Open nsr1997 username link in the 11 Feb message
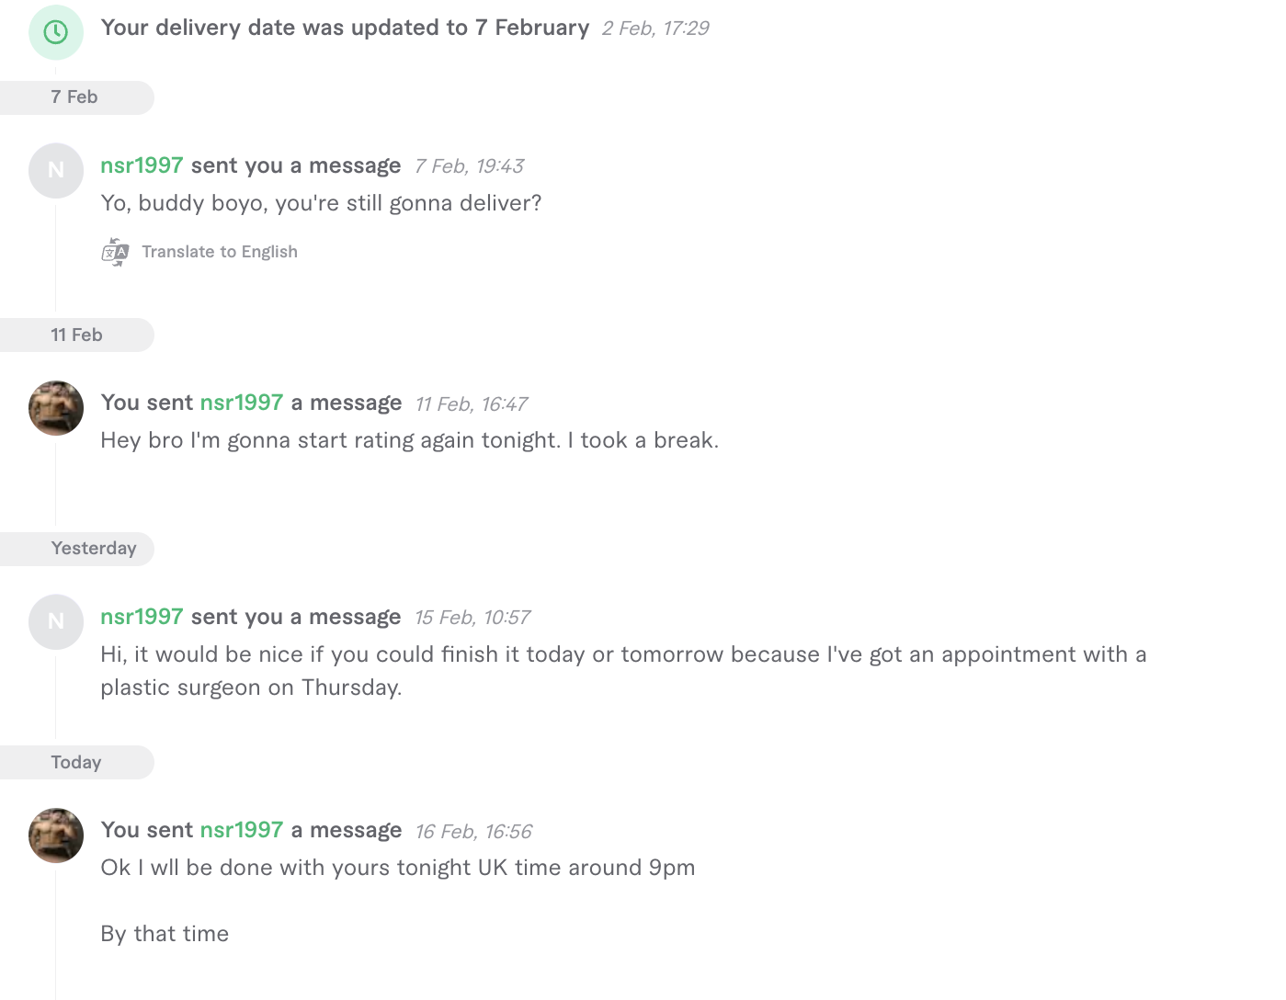1286x1000 pixels. (242, 403)
